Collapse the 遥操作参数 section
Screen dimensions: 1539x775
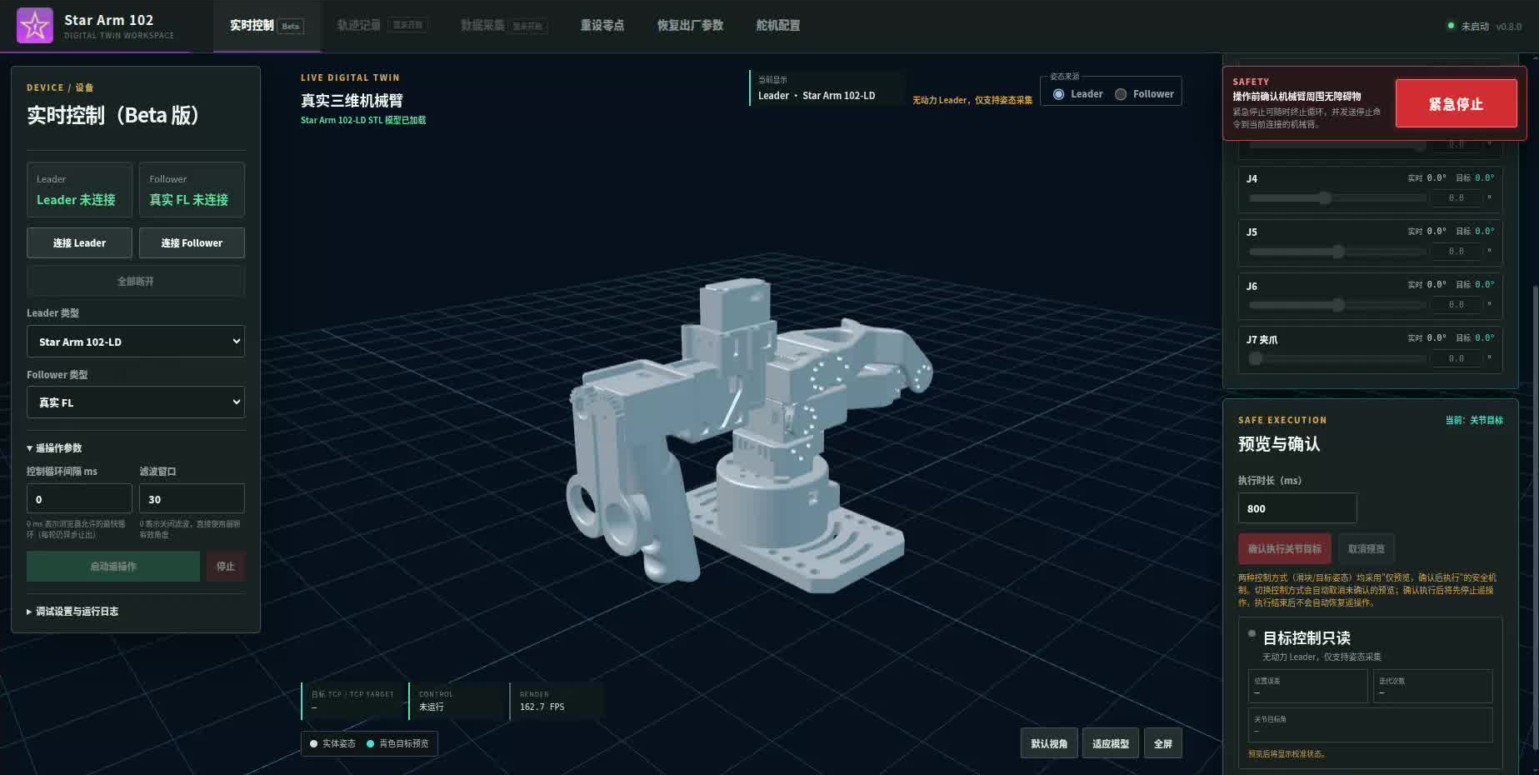[55, 448]
